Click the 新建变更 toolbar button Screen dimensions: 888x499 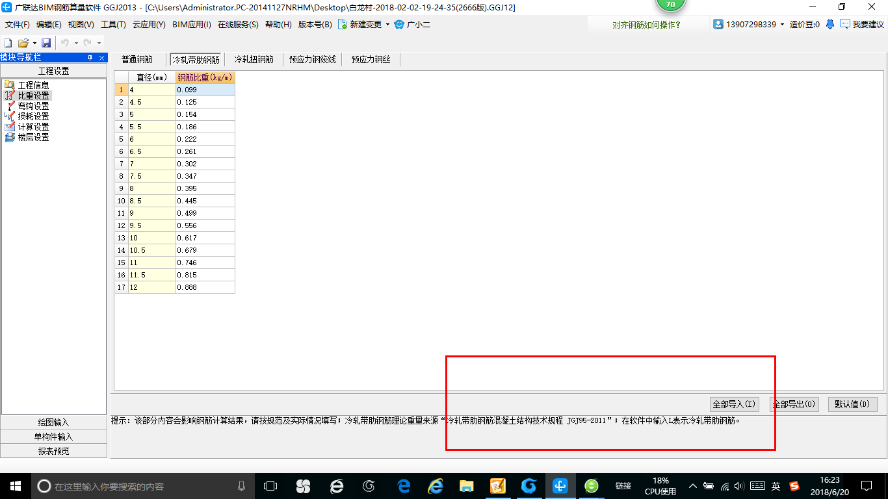point(359,25)
